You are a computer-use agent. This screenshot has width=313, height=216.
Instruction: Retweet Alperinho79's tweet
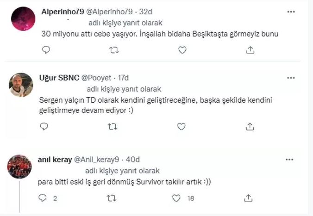pyautogui.click(x=114, y=50)
